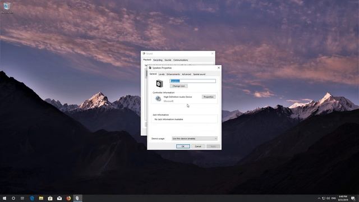Screen dimensions: 359x202
Task: Click the Change Icon button
Action: point(179,86)
